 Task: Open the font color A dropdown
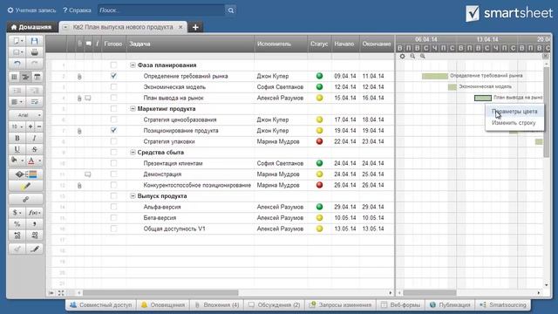tap(34, 160)
